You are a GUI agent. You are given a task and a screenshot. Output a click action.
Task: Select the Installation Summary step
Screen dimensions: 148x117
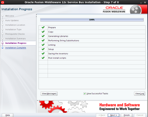(16, 39)
